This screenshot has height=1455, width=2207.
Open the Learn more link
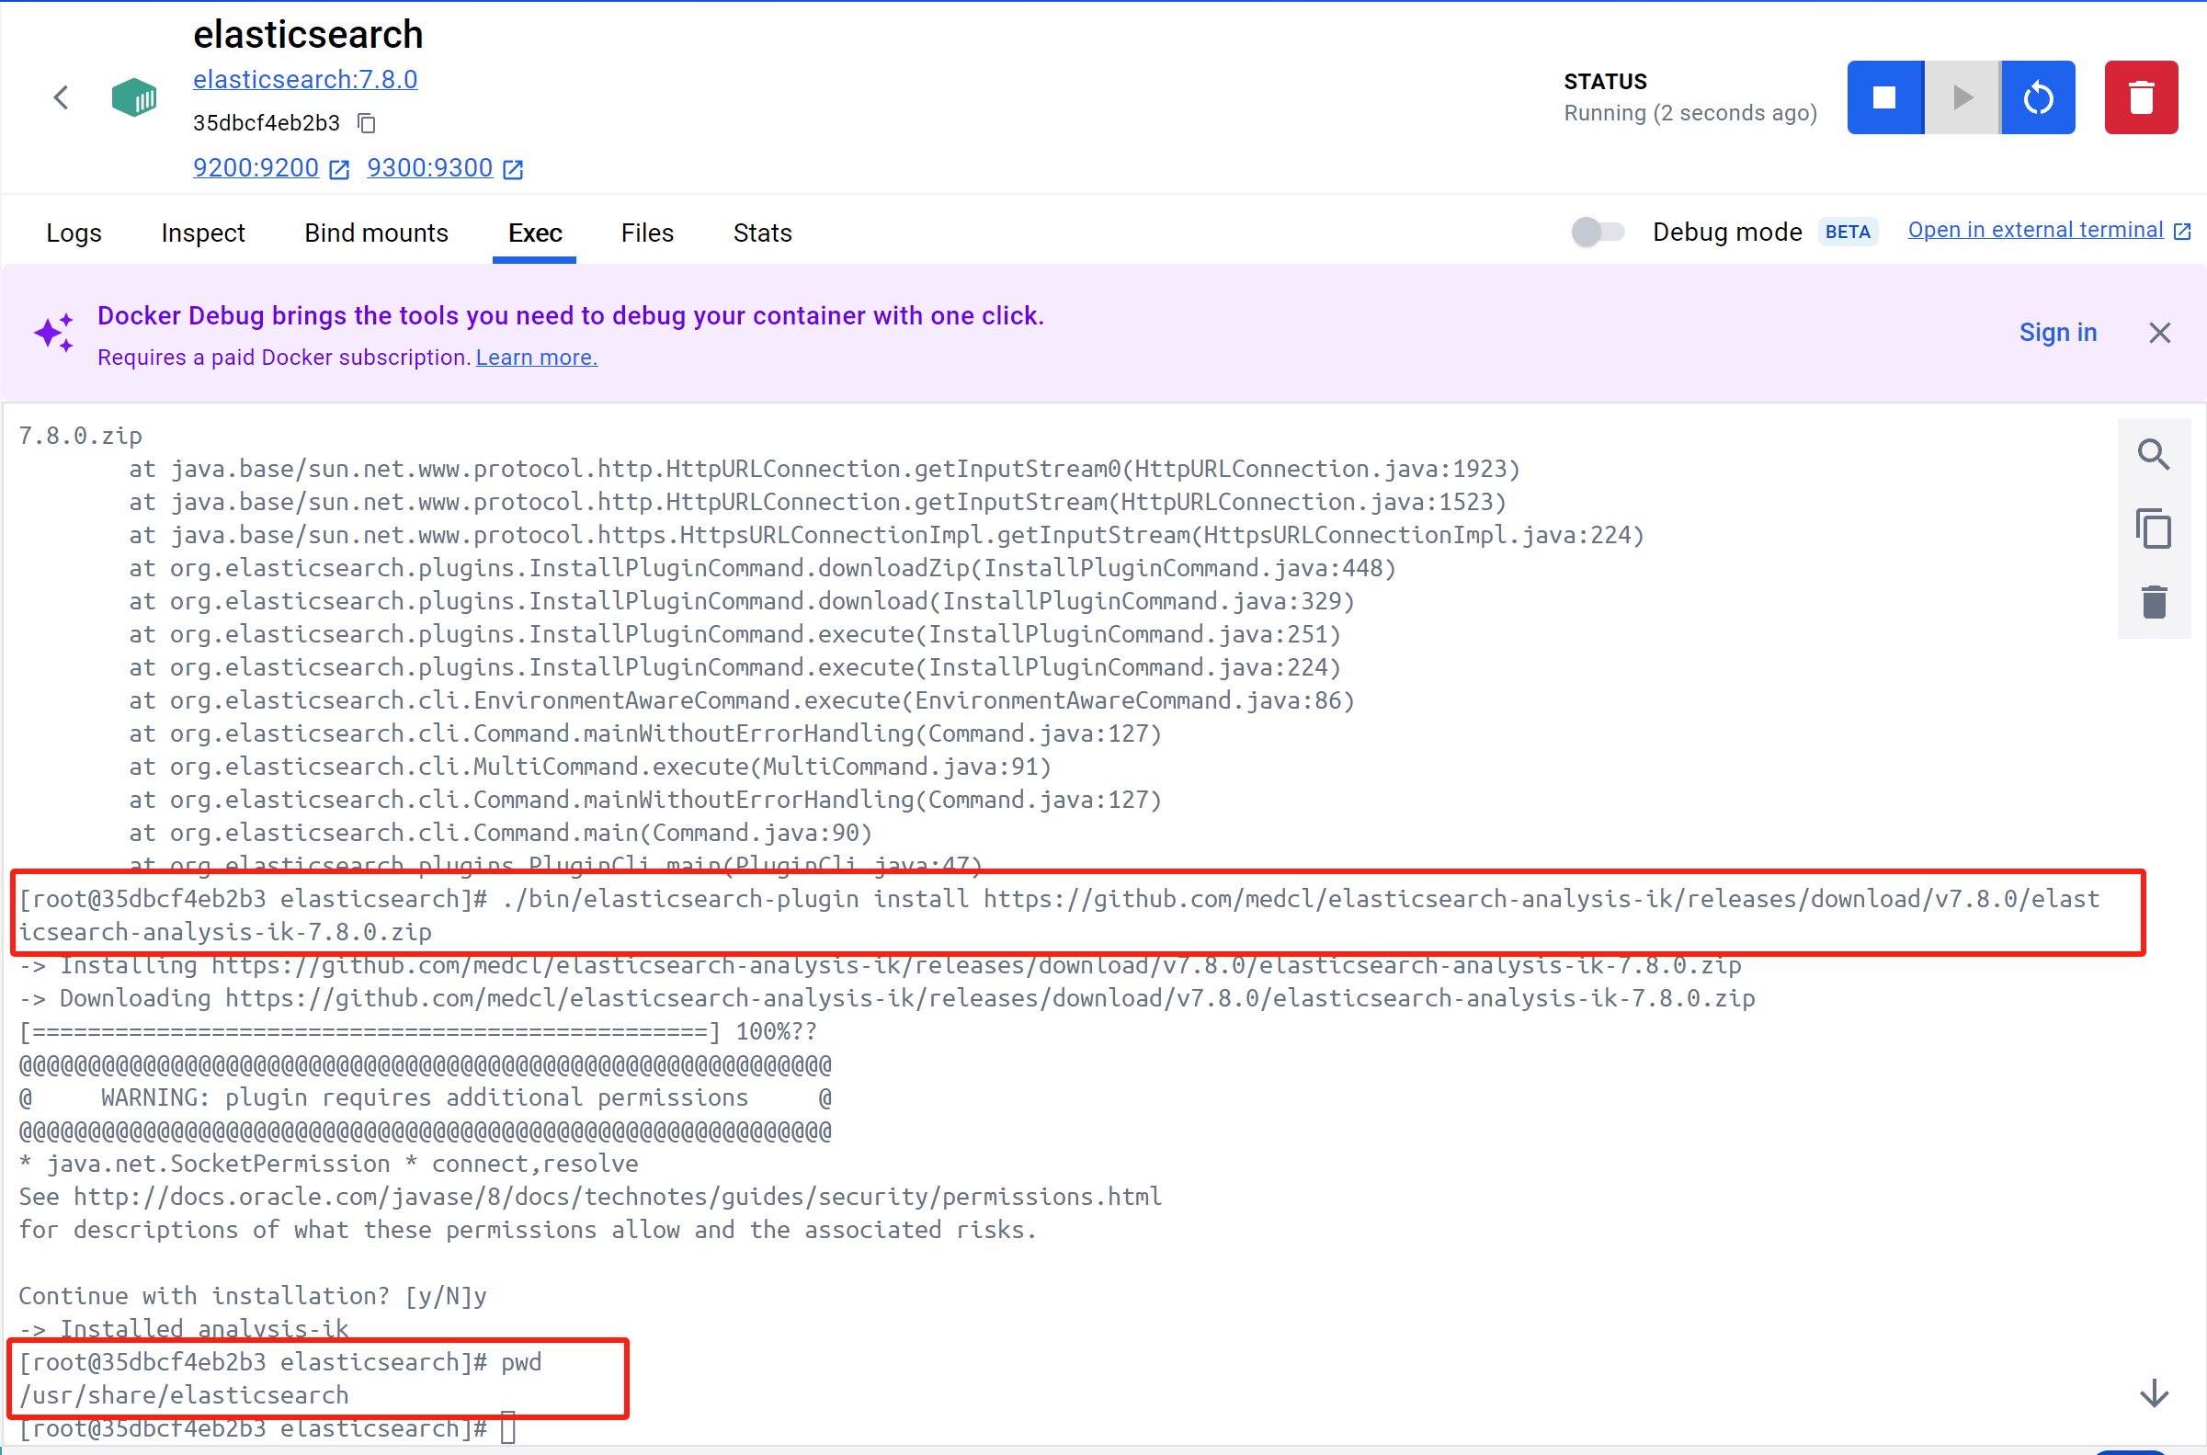coord(536,358)
